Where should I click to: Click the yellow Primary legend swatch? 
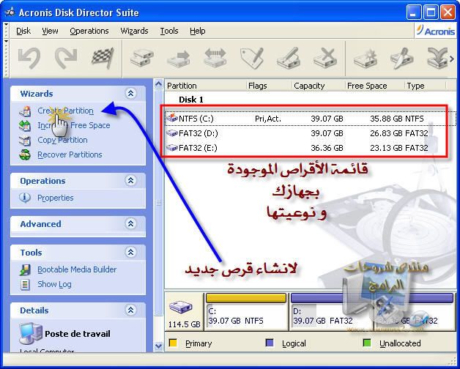(173, 343)
